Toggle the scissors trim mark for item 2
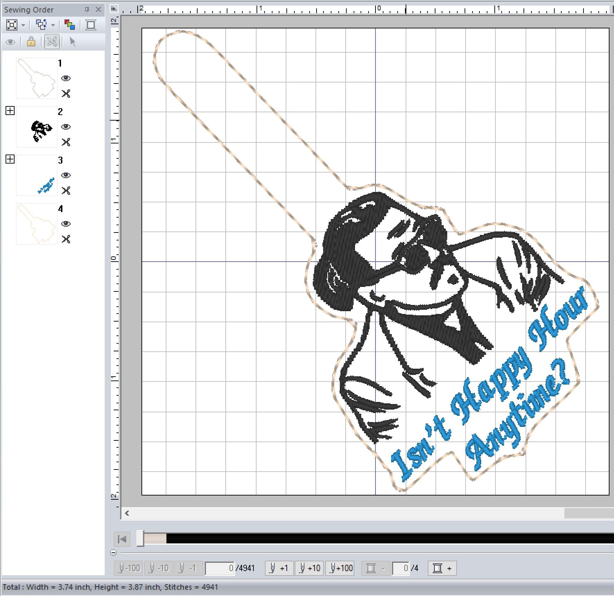The height and width of the screenshot is (596, 614). [x=66, y=142]
